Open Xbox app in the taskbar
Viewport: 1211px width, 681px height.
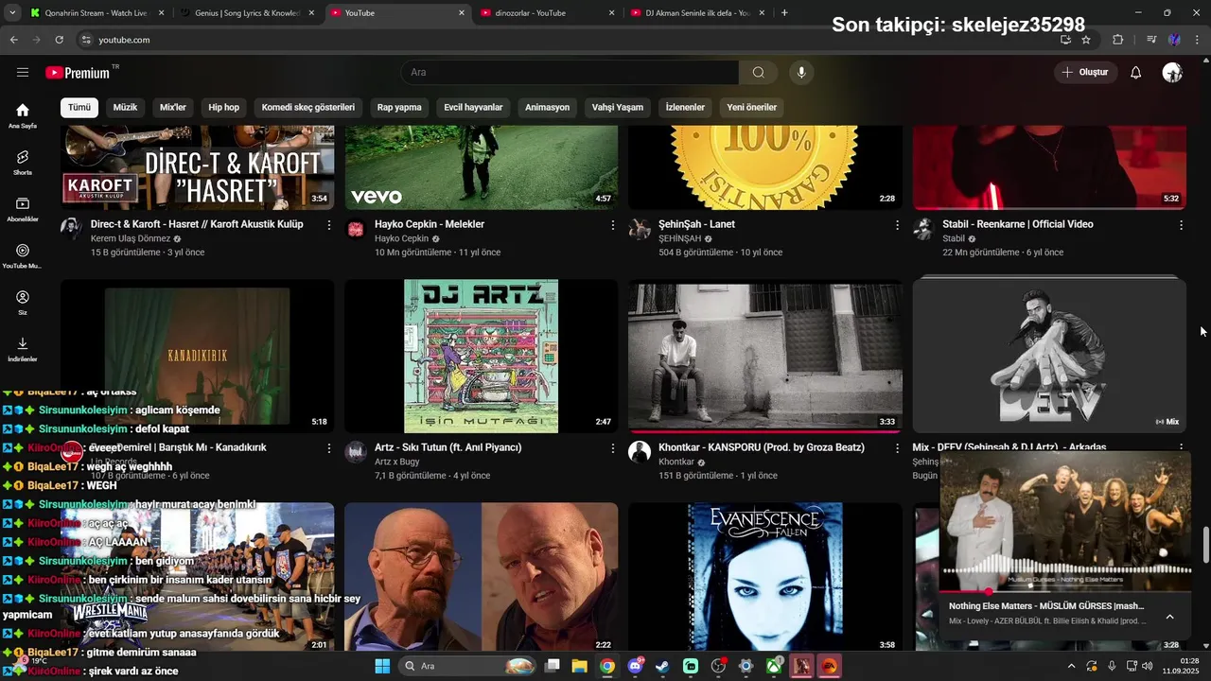click(x=774, y=666)
